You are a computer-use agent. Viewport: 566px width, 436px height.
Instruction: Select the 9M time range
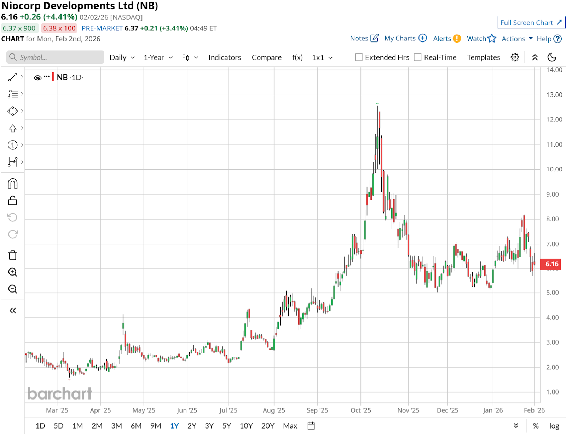pos(156,426)
